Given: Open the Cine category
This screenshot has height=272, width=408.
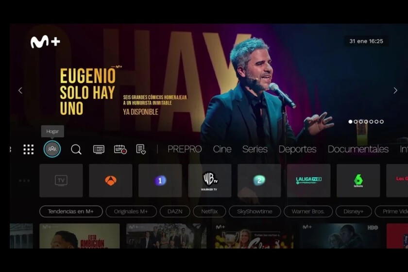Looking at the screenshot, I should 222,149.
